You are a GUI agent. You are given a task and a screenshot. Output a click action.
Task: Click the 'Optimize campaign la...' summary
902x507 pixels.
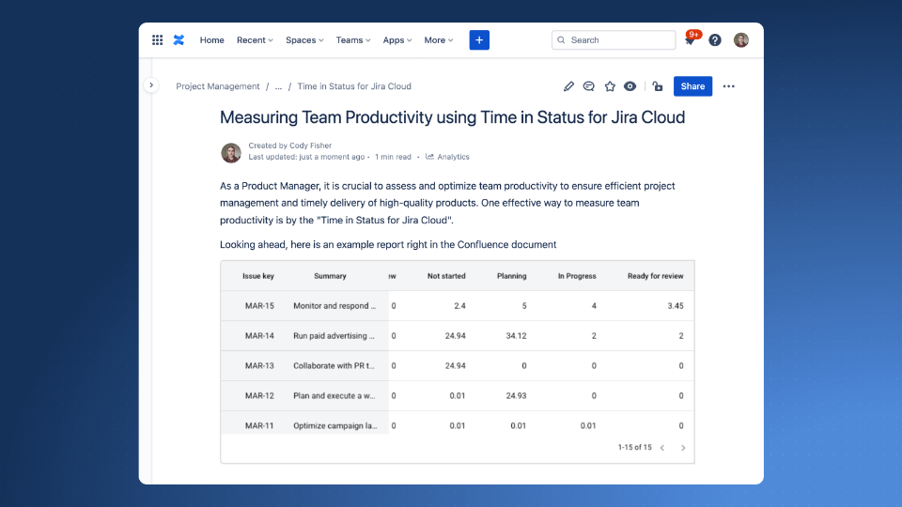coord(334,425)
